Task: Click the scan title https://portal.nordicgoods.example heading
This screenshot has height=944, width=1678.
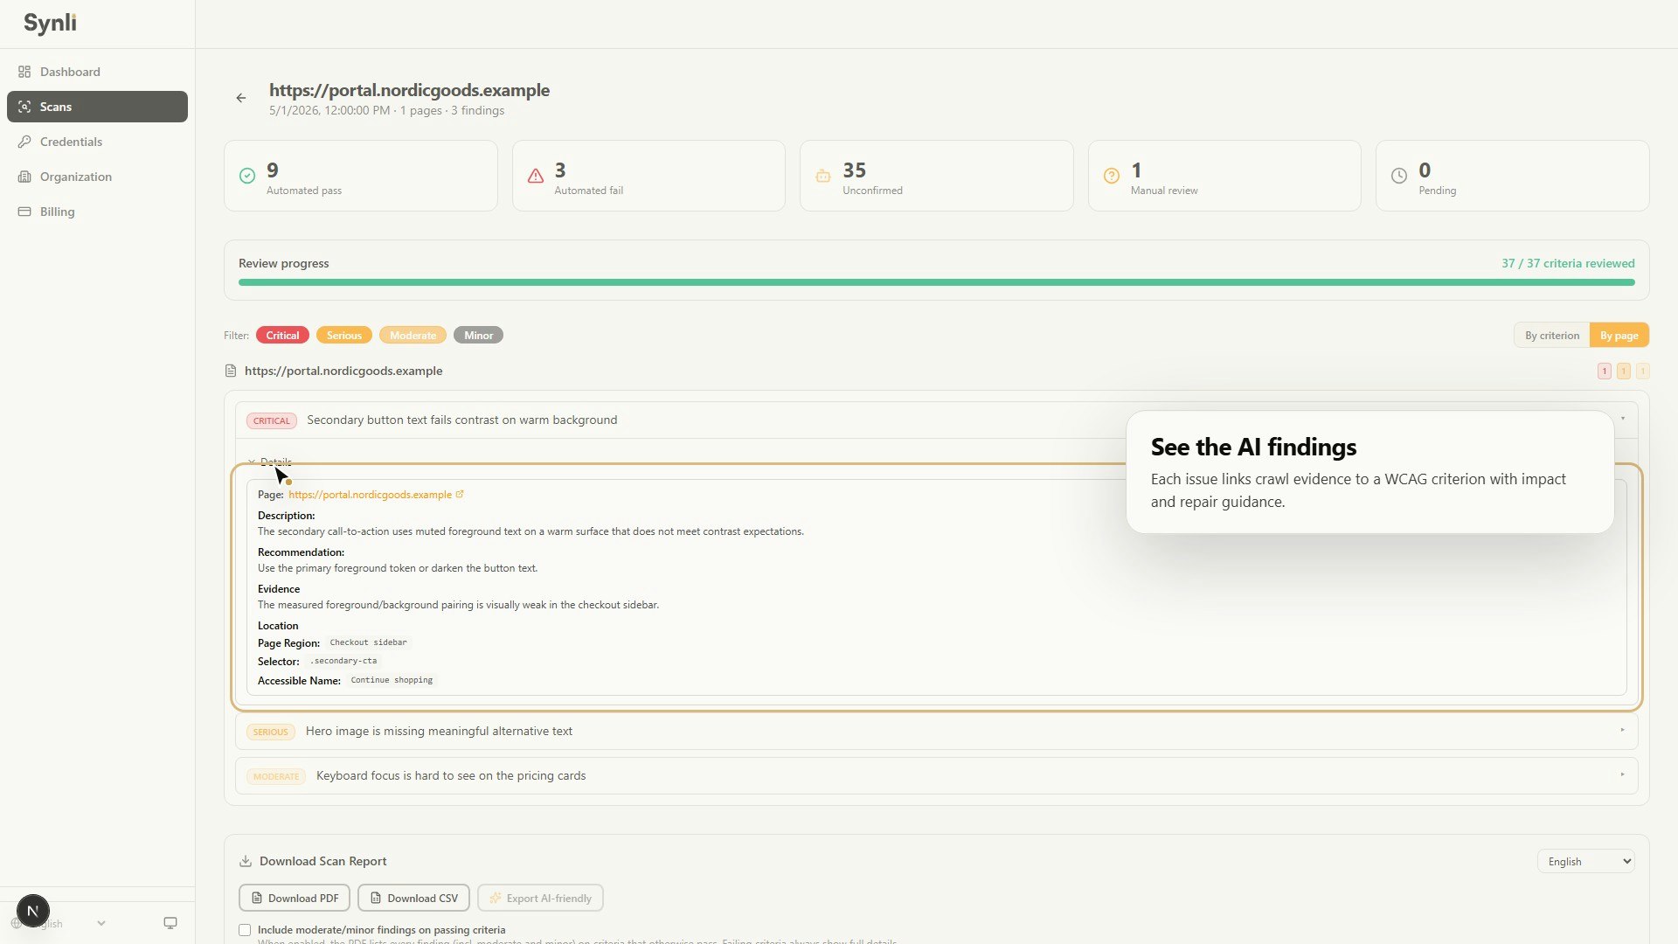Action: [x=409, y=90]
